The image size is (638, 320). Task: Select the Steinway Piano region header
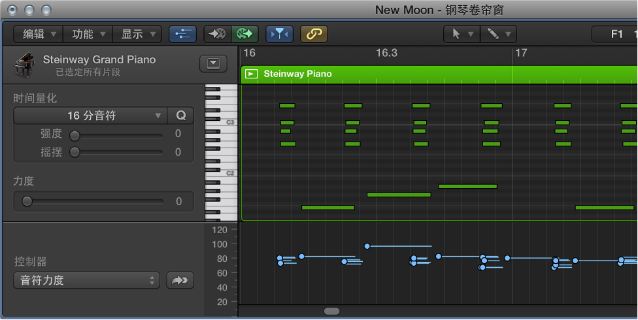(x=439, y=74)
